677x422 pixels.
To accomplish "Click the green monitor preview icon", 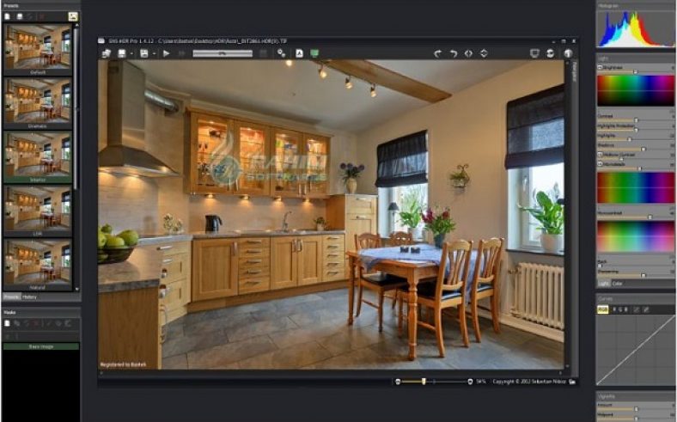I will [314, 53].
